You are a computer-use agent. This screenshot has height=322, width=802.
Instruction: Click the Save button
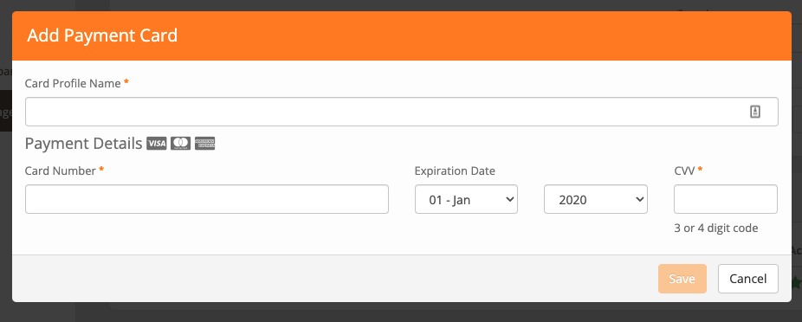coord(682,279)
